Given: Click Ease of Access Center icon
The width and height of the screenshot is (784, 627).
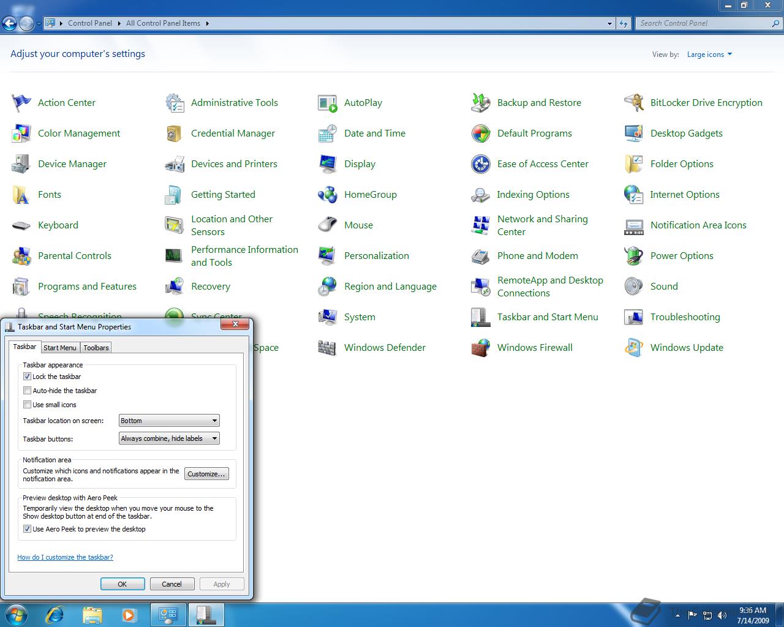Looking at the screenshot, I should [x=481, y=164].
